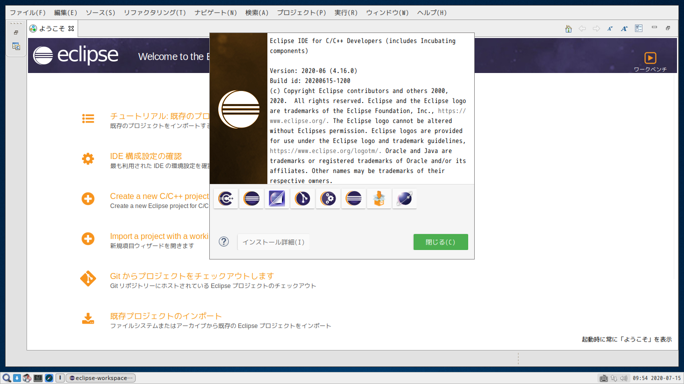Click the orange package box plug-in icon
The image size is (684, 384).
[379, 198]
